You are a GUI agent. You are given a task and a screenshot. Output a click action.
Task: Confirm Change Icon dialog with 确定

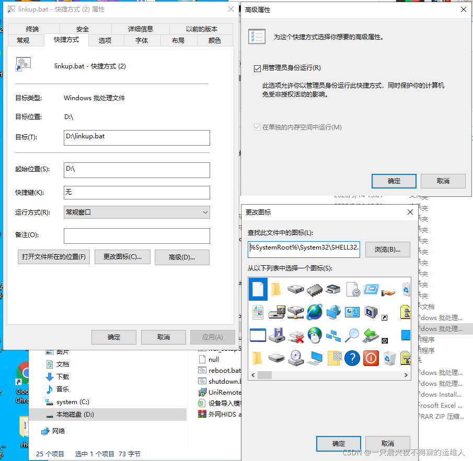[x=339, y=444]
